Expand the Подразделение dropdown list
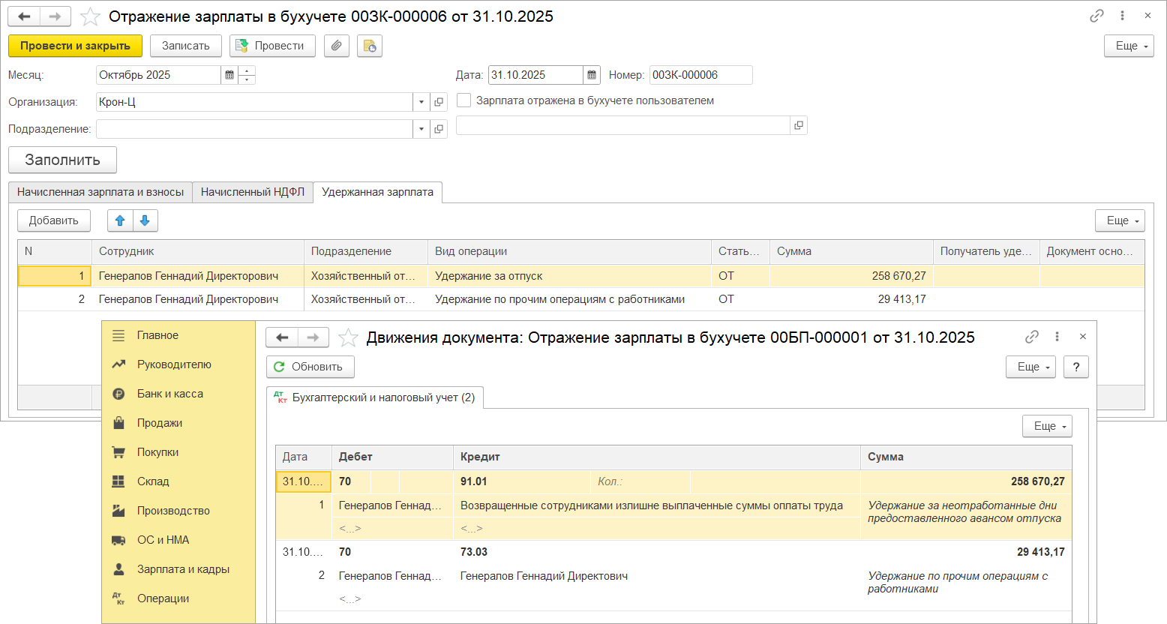Image resolution: width=1167 pixels, height=624 pixels. click(x=421, y=129)
